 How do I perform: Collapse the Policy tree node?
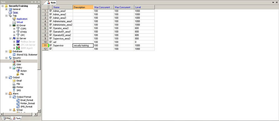pos(10,68)
